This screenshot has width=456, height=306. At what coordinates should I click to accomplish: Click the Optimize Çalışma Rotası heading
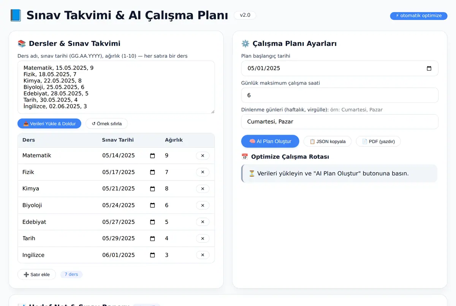(285, 157)
